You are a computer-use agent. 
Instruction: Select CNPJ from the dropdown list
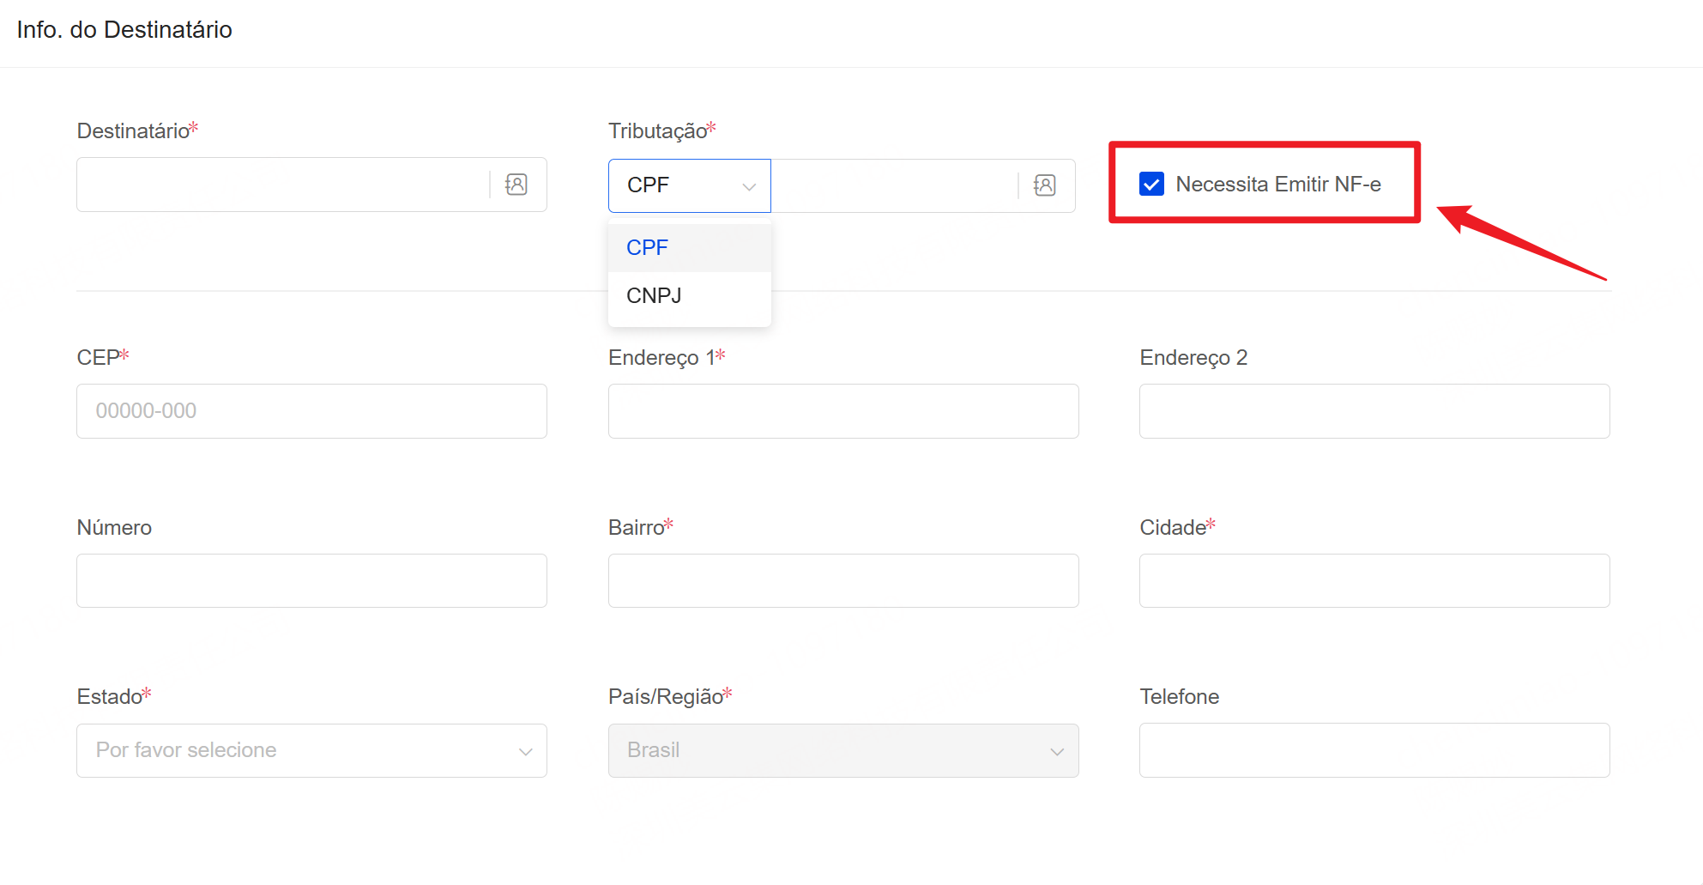654,296
